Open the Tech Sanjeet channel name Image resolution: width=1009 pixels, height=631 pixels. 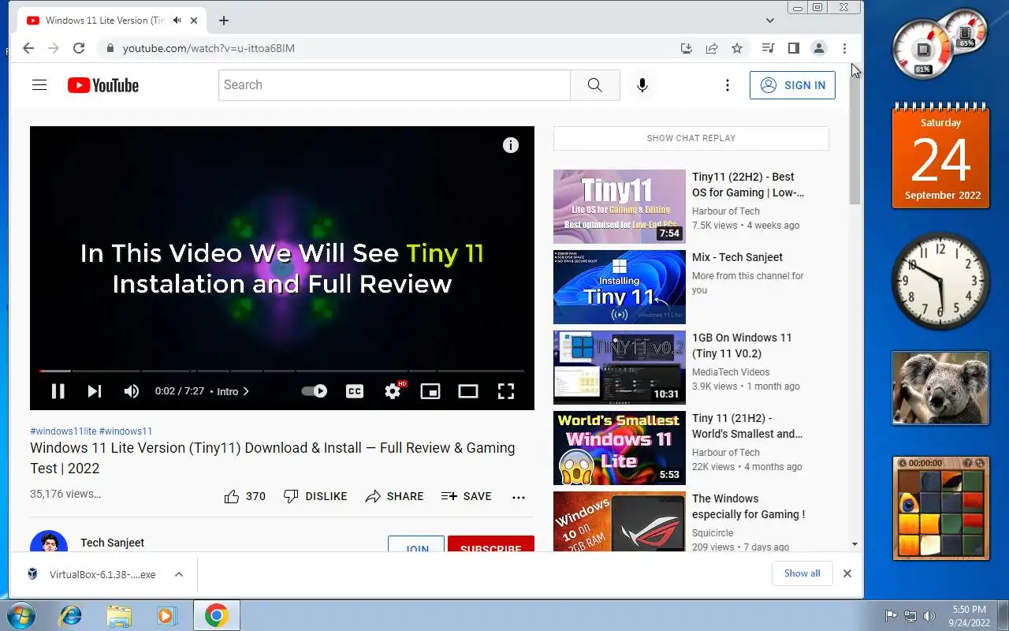coord(112,543)
